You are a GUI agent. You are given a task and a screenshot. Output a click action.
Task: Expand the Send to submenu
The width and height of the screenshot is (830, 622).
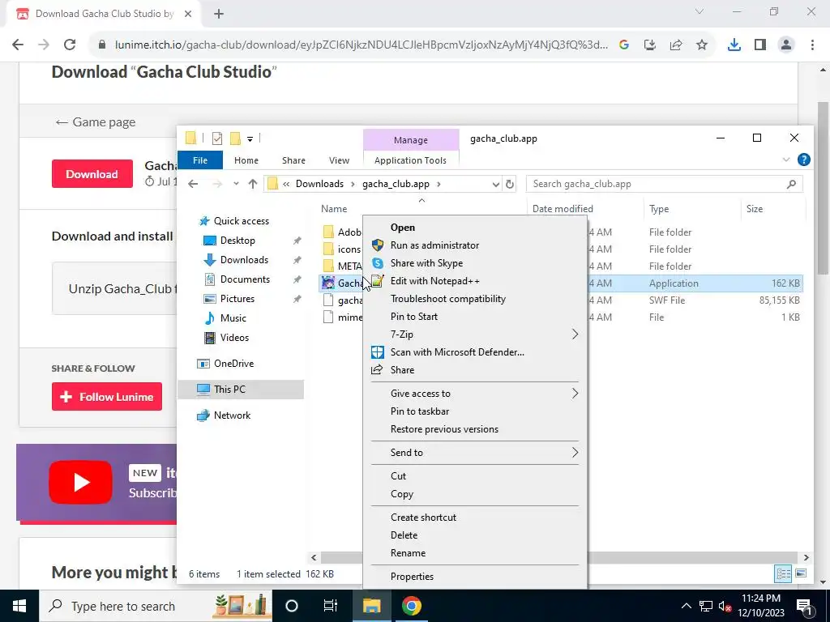point(575,453)
